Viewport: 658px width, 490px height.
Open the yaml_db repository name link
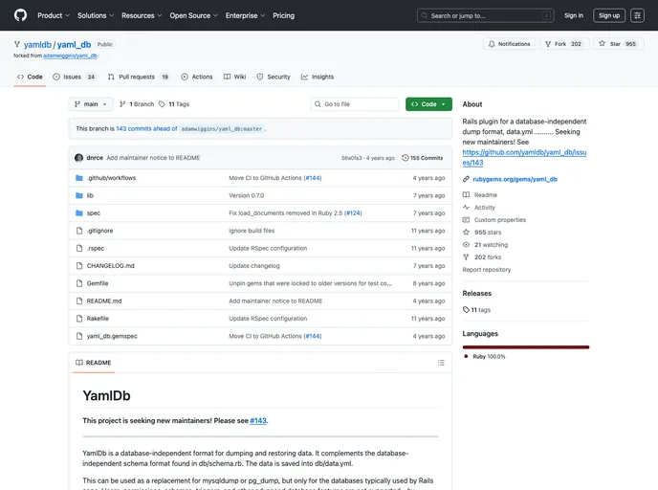pyautogui.click(x=74, y=45)
